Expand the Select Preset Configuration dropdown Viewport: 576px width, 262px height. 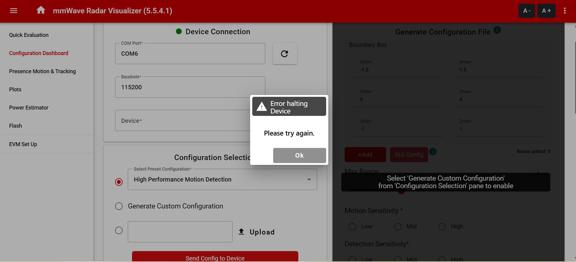tap(222, 179)
